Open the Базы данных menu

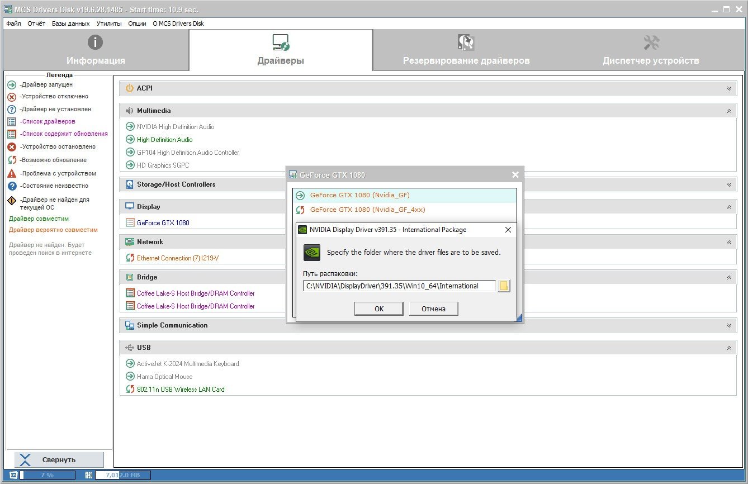point(70,23)
